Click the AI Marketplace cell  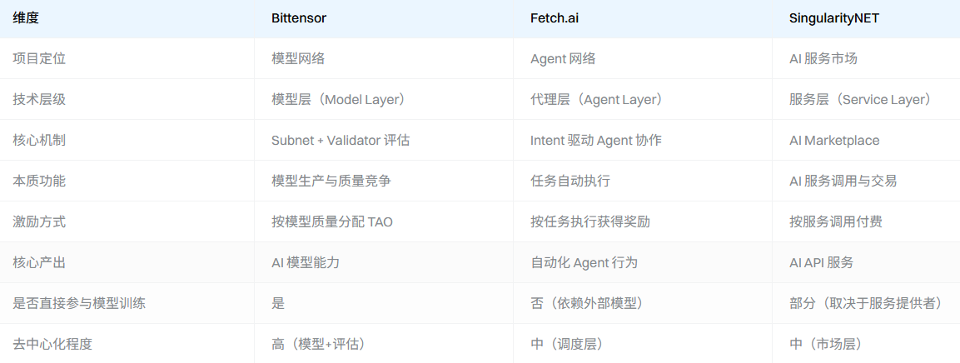[x=834, y=140]
